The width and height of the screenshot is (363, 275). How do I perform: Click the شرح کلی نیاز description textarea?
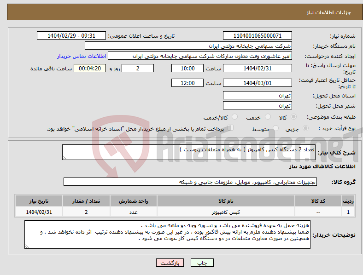point(189,152)
